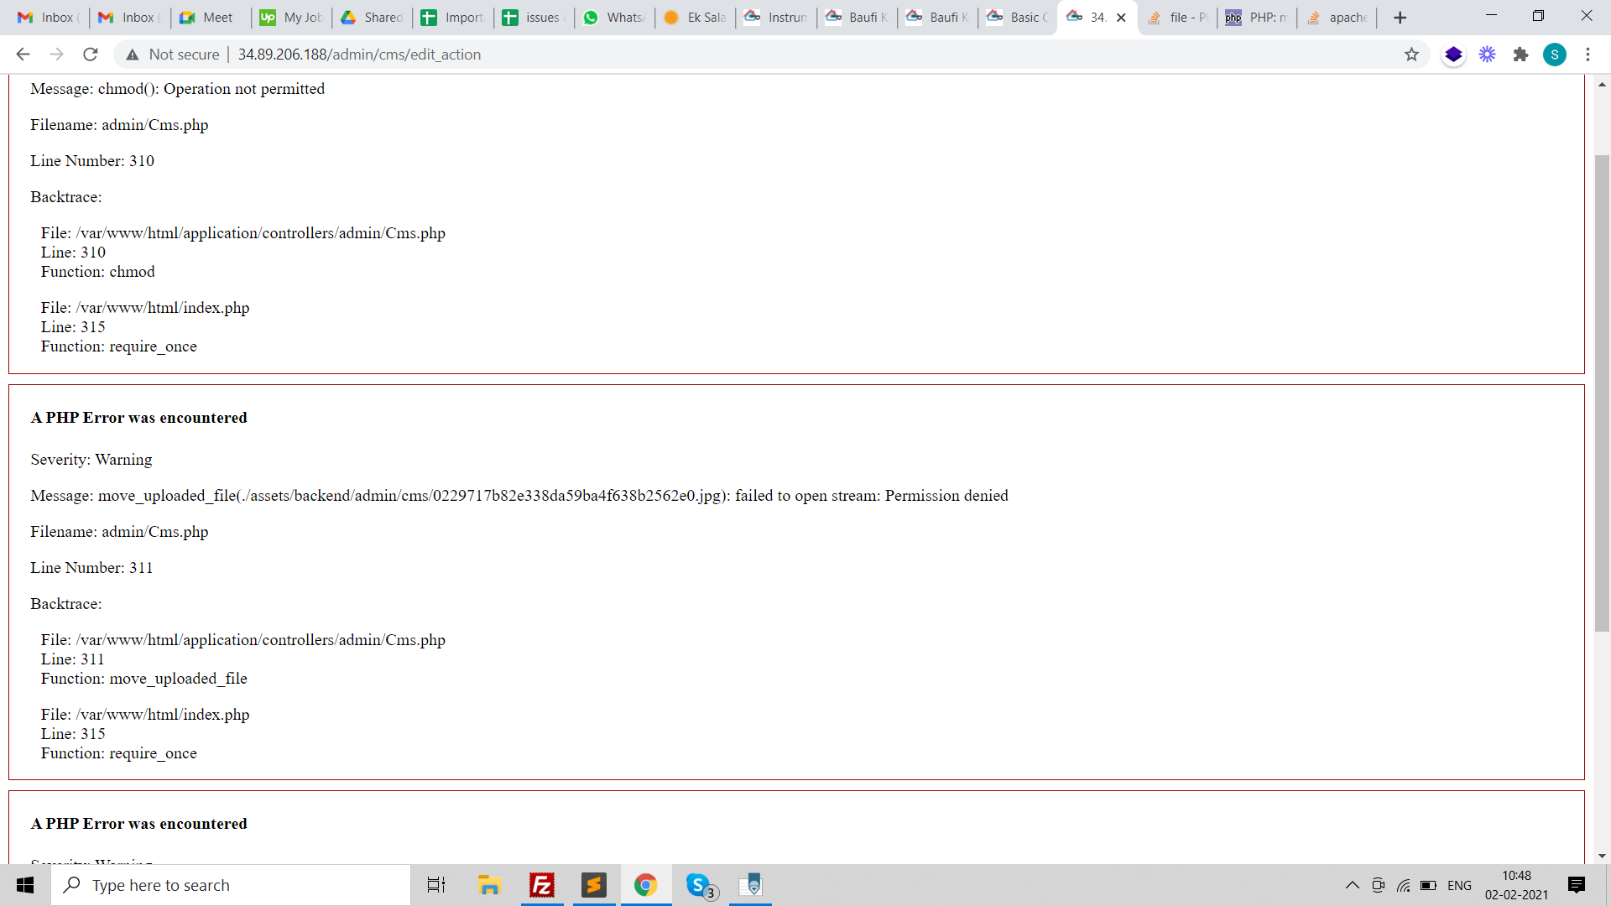Switch to the first Inbox Gmail tab
This screenshot has width=1611, height=906.
(49, 18)
